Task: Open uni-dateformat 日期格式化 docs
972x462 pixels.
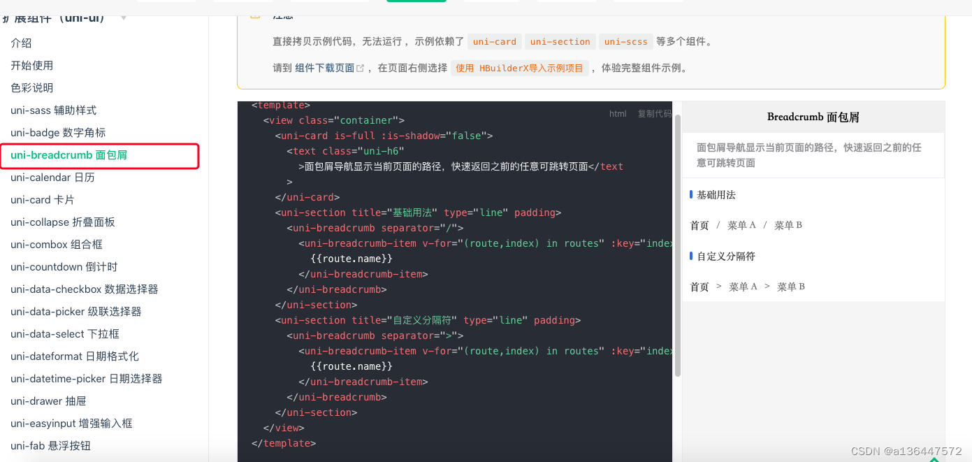Action: click(75, 356)
